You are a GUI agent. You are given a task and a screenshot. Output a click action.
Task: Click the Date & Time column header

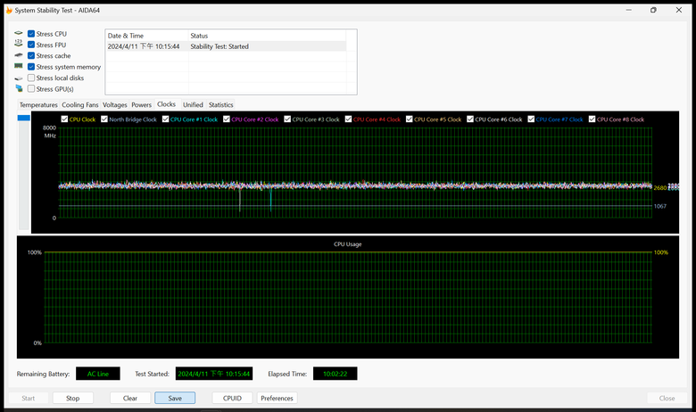pyautogui.click(x=147, y=36)
